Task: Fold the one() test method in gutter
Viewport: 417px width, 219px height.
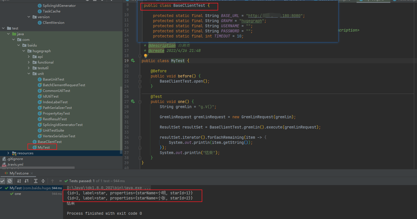Action: click(x=140, y=102)
